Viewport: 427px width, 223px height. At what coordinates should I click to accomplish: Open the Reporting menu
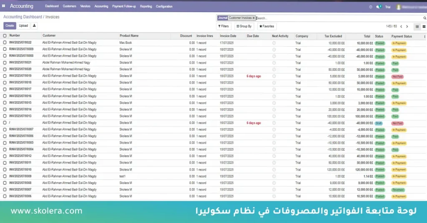[146, 6]
